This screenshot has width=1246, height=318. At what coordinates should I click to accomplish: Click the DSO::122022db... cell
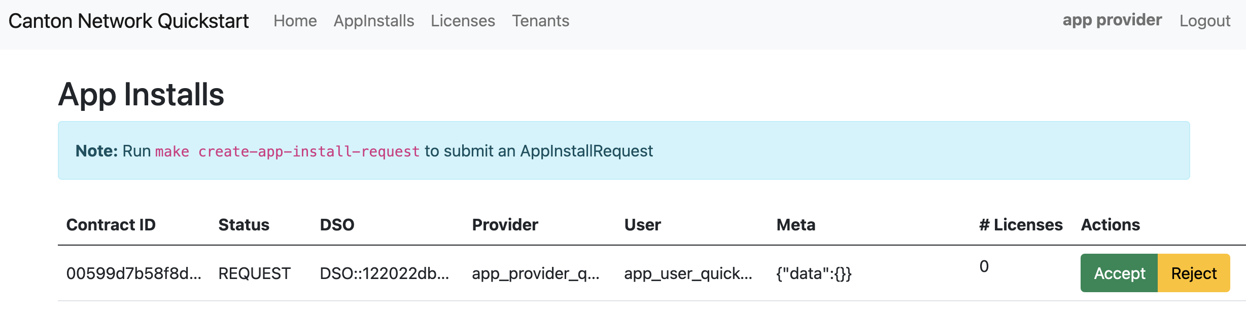(x=384, y=273)
